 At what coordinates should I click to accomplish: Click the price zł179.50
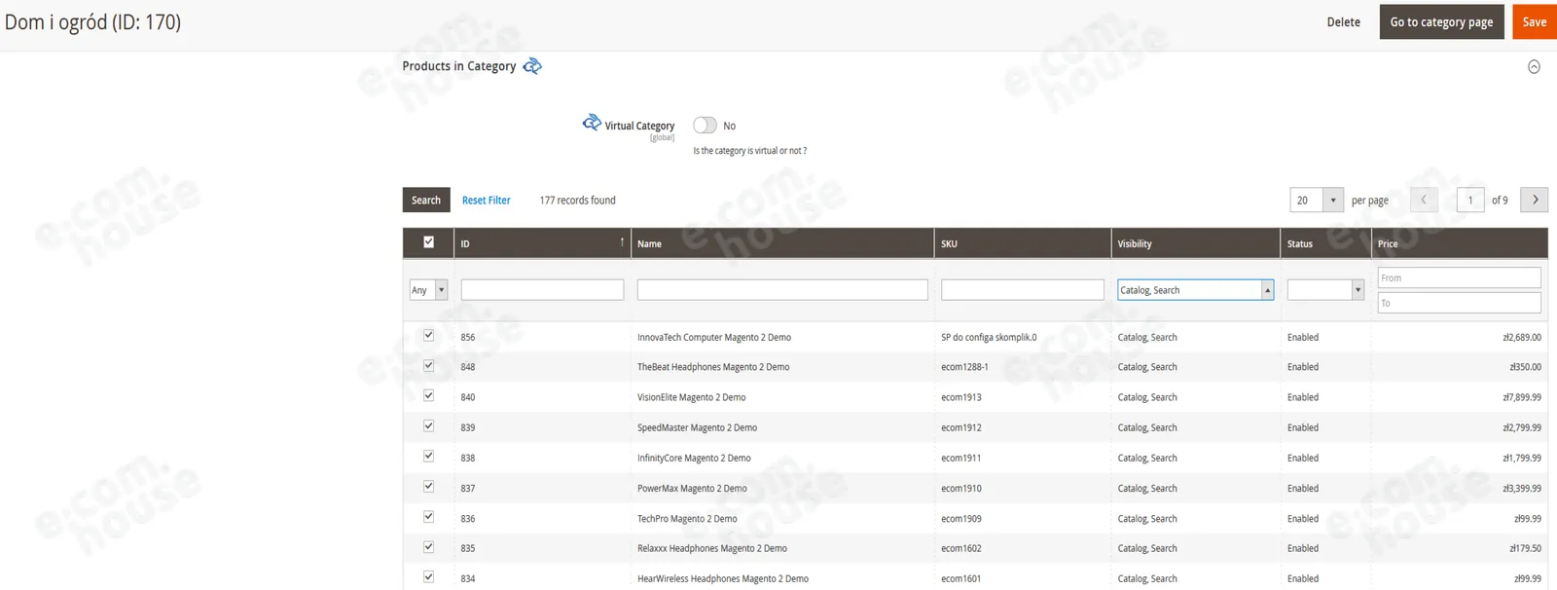[1525, 548]
